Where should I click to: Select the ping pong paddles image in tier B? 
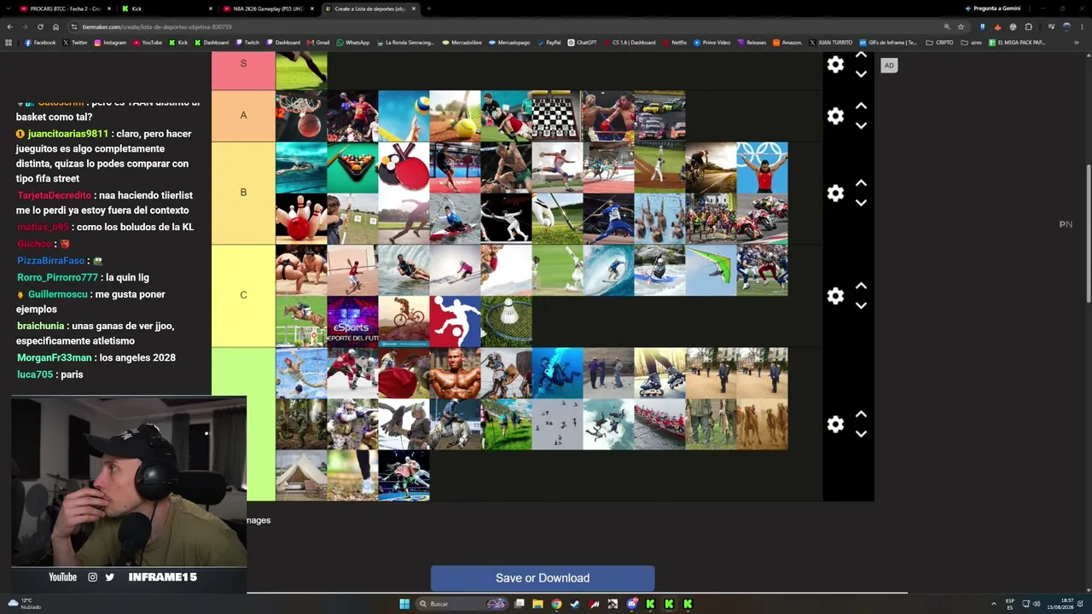coord(404,167)
